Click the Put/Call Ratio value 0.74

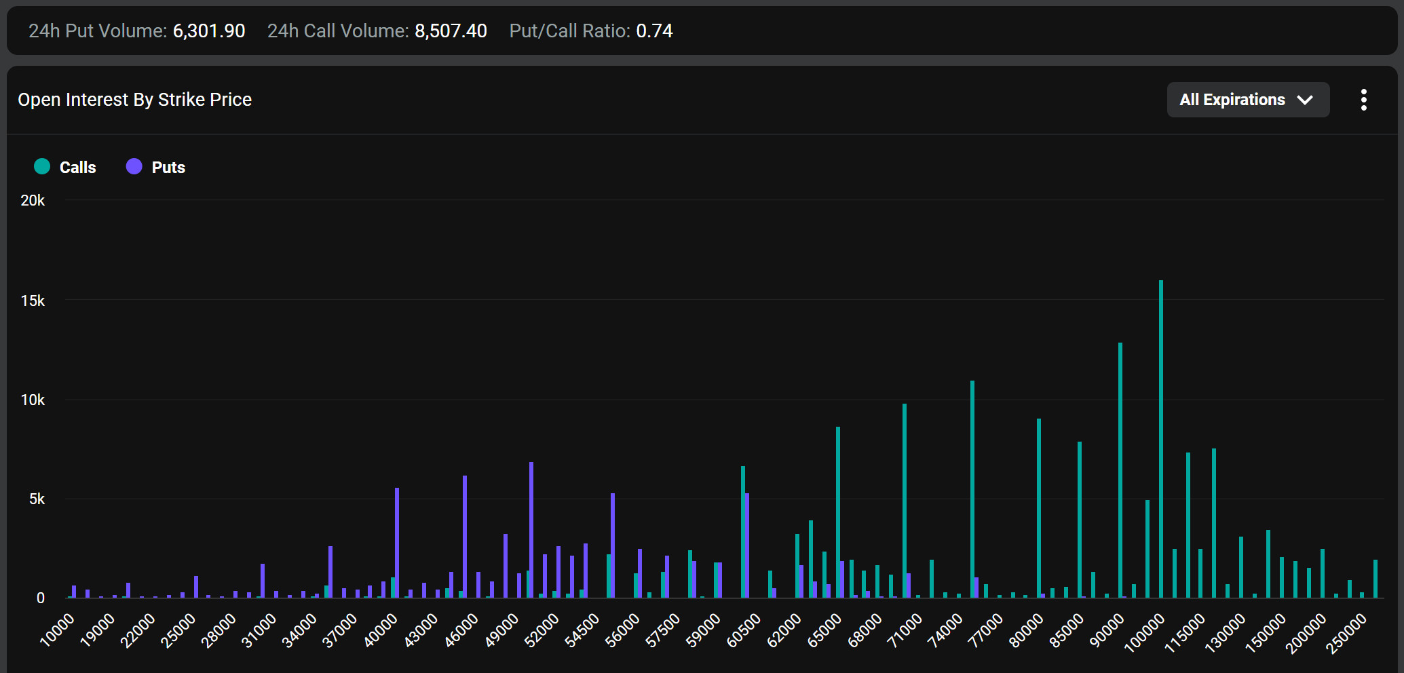coord(655,31)
